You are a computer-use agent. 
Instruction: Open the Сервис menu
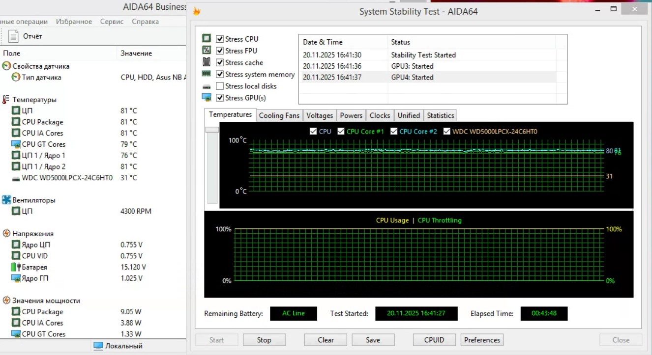click(x=112, y=22)
